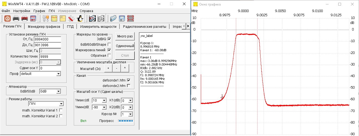Open the Проф default profile dropdown

point(40,74)
